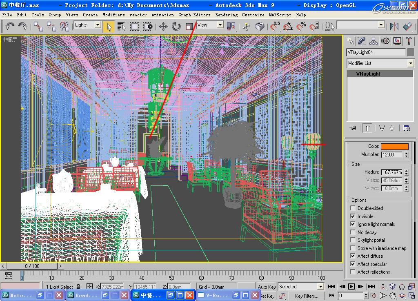The image size is (418, 301).
Task: Go to the animation start frame
Action: pyautogui.click(x=331, y=287)
